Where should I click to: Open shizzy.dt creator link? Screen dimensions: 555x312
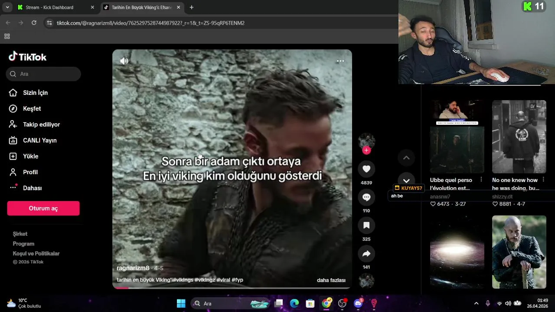[x=502, y=197]
